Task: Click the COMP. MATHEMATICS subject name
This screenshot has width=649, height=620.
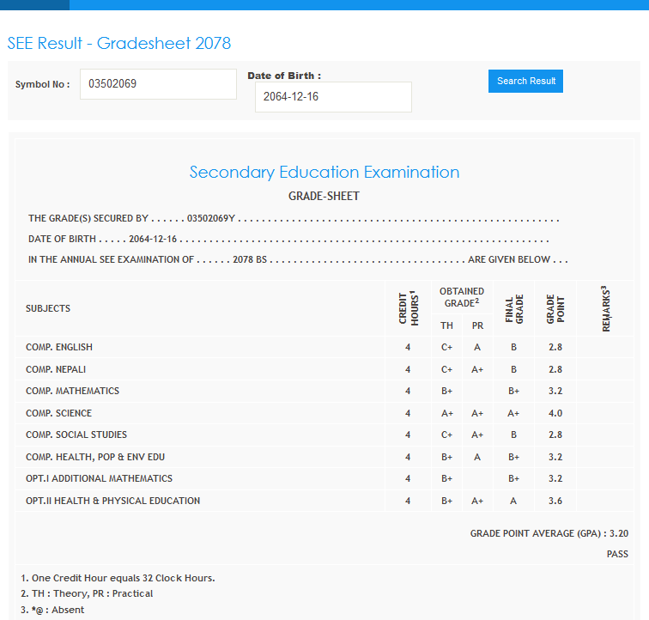Action: 72,392
